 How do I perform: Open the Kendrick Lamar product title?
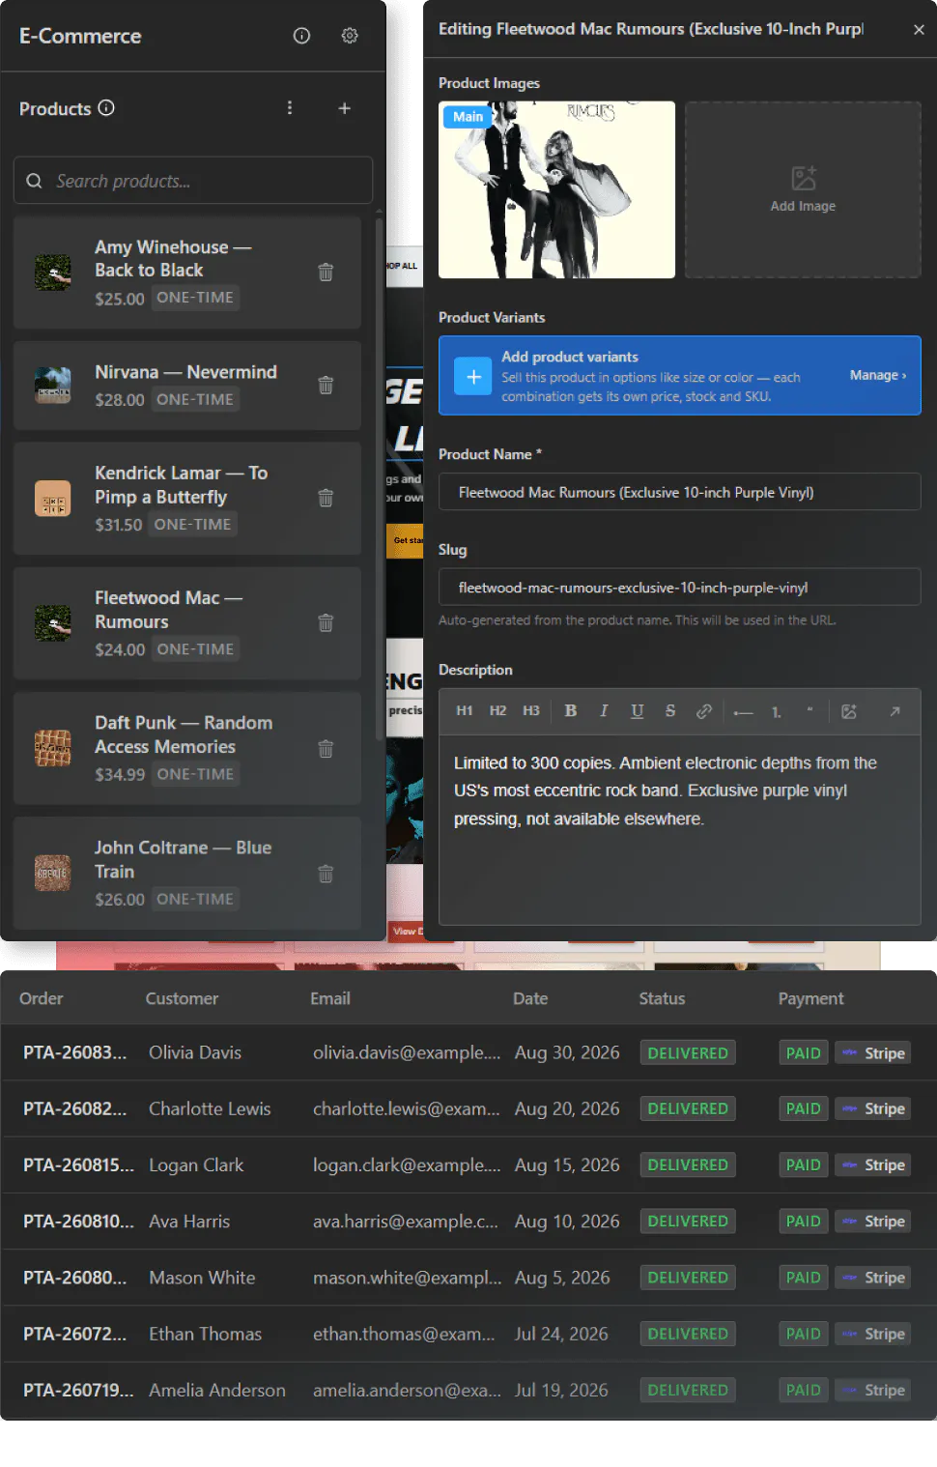click(181, 485)
